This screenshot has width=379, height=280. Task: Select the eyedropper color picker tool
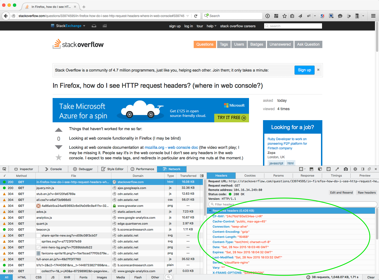click(337, 169)
